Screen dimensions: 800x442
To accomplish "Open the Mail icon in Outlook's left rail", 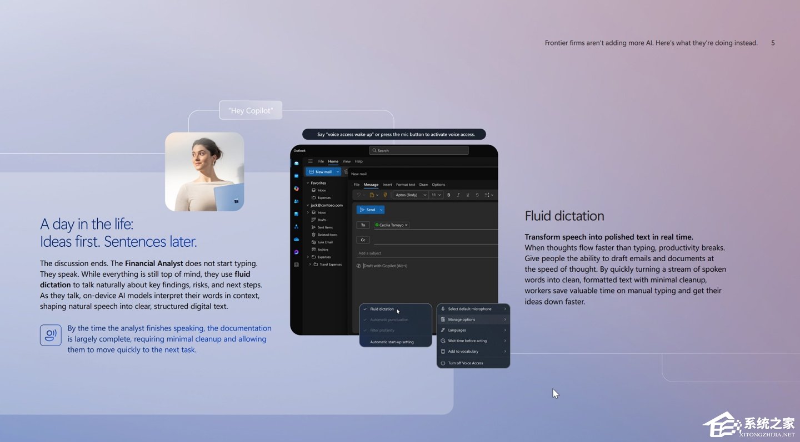I will 296,163.
